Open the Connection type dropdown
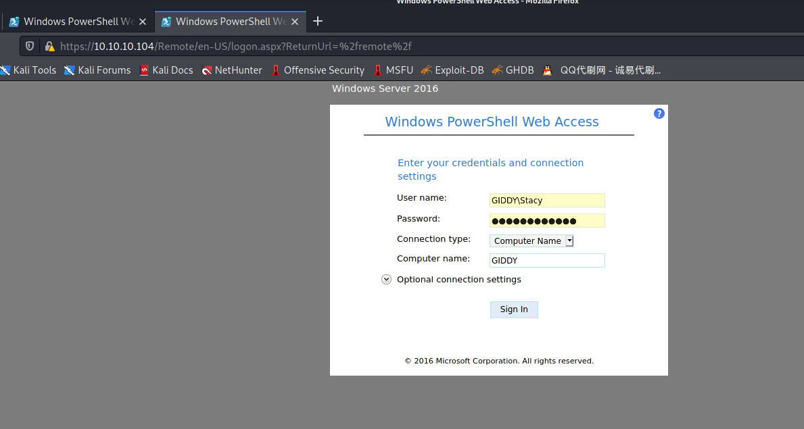Viewport: 804px width, 429px height. coord(531,241)
